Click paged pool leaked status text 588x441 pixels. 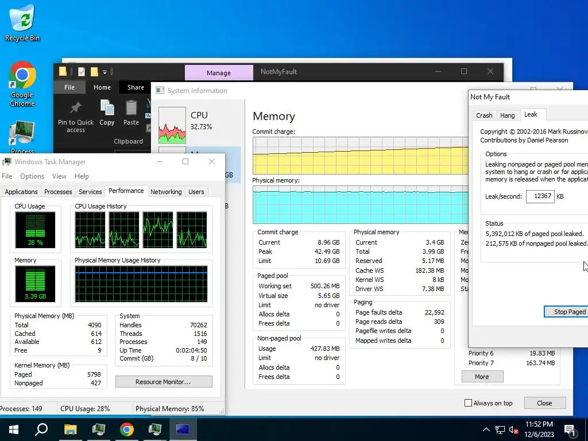535,234
